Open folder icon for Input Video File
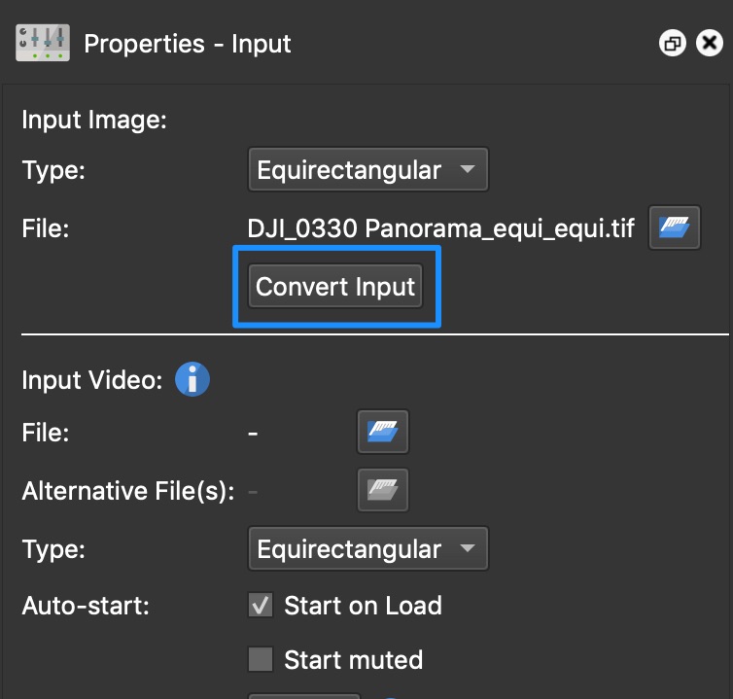This screenshot has height=699, width=733. click(383, 432)
